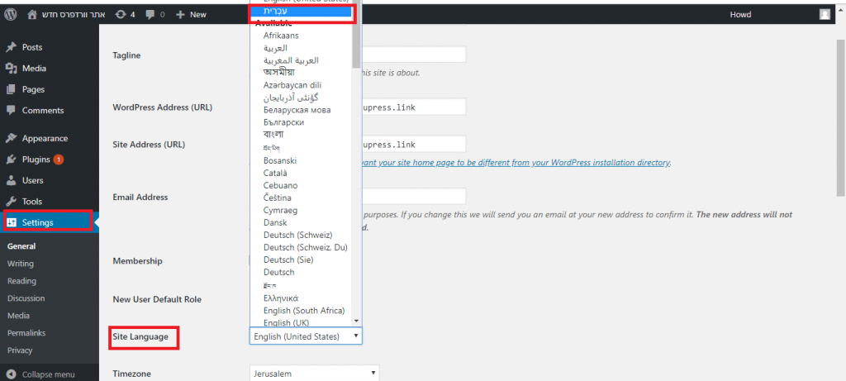Click the user avatar in admin bar
The image size is (846, 381).
pos(825,15)
